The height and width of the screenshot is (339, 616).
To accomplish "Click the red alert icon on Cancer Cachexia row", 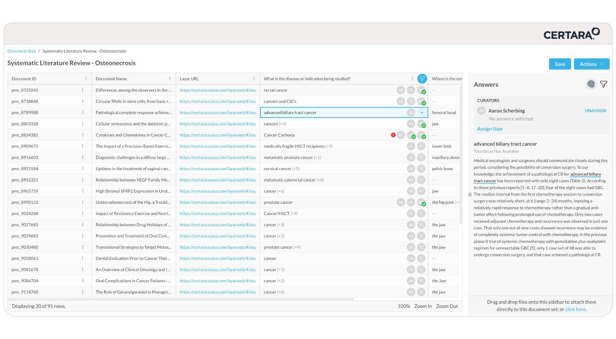I will pos(393,135).
